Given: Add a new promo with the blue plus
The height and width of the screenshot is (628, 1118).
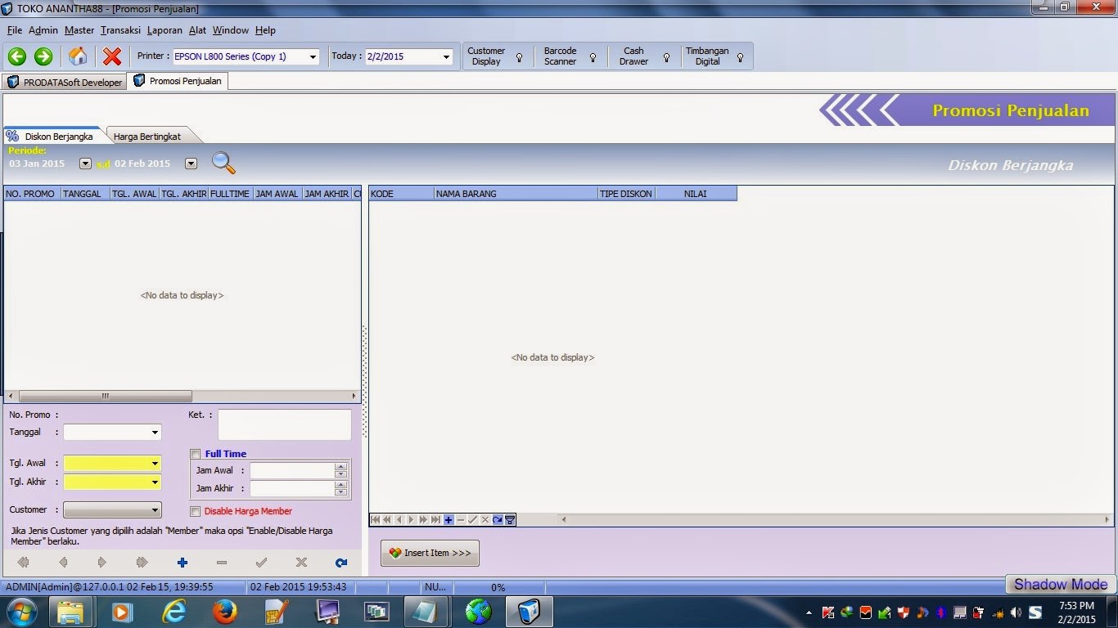Looking at the screenshot, I should click(x=182, y=563).
